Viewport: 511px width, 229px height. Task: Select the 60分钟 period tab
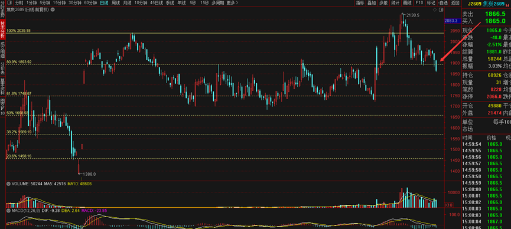[x=90, y=2]
